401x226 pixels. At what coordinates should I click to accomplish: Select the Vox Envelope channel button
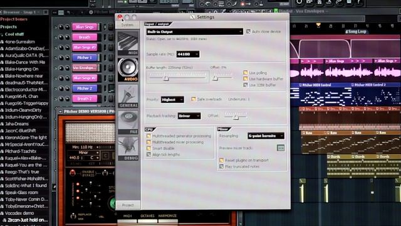click(x=85, y=68)
